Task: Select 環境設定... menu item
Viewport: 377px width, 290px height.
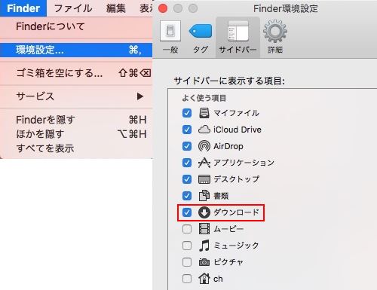Action: pyautogui.click(x=76, y=50)
